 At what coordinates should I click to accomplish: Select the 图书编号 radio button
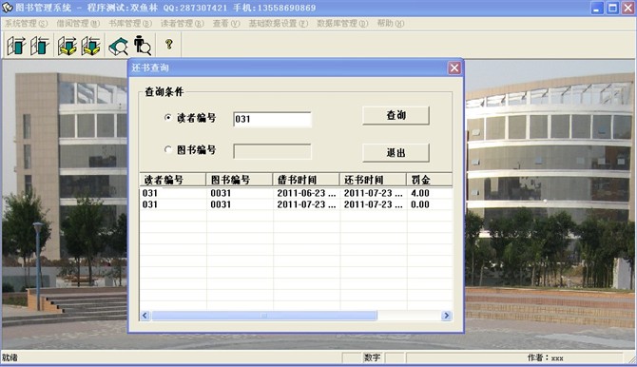coord(167,149)
